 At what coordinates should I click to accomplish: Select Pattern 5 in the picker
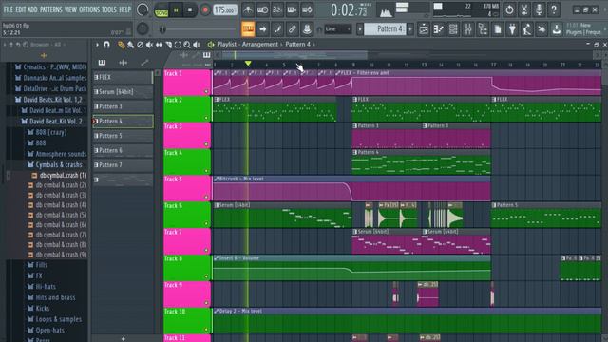click(x=123, y=136)
